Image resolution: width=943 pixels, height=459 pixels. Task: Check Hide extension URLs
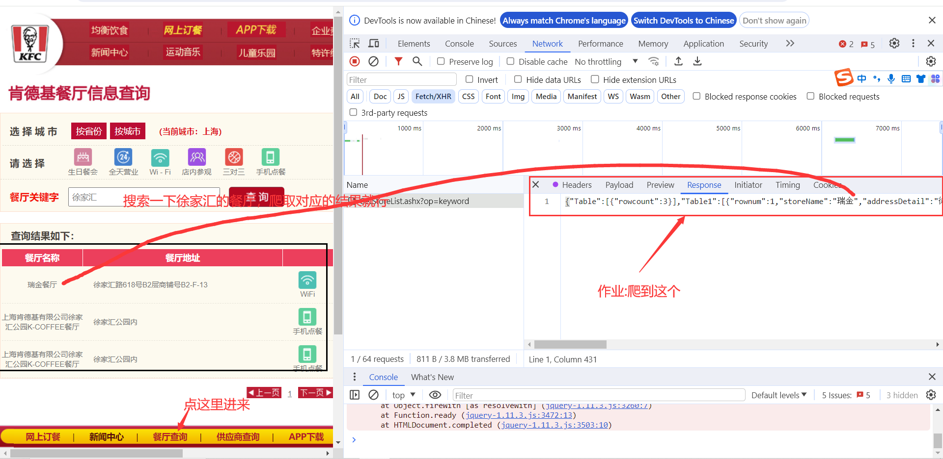click(x=595, y=79)
